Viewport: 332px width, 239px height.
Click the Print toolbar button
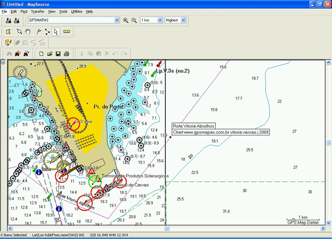pos(66,53)
